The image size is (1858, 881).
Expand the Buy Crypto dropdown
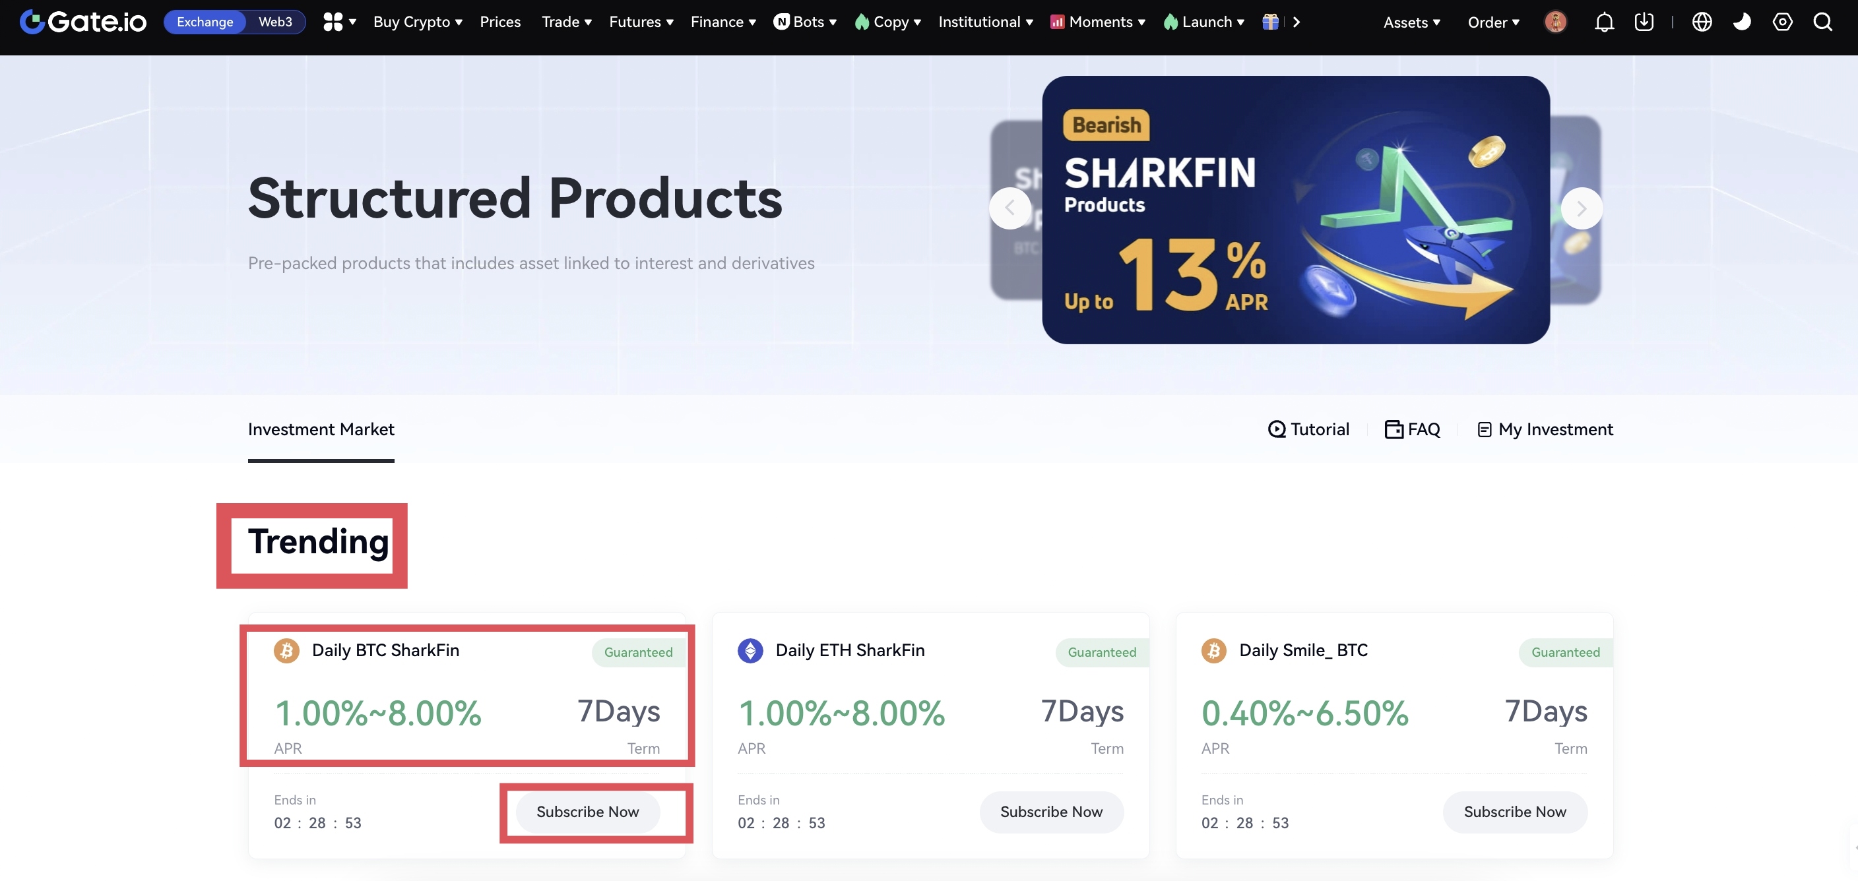[418, 22]
